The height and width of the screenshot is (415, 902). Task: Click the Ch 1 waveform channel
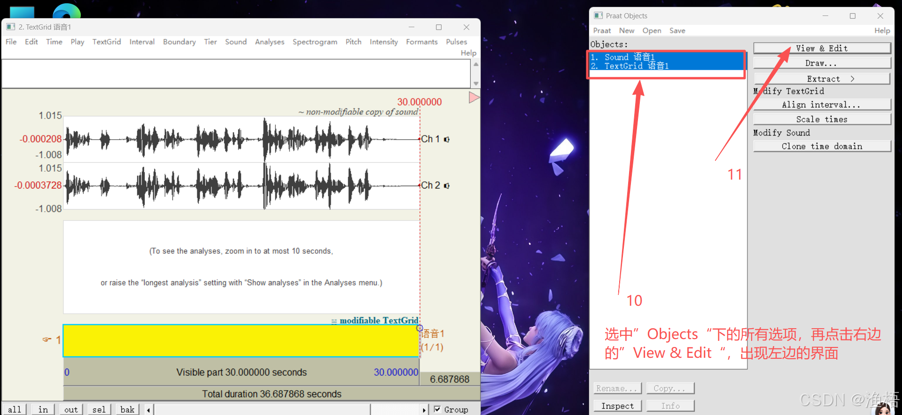(241, 139)
